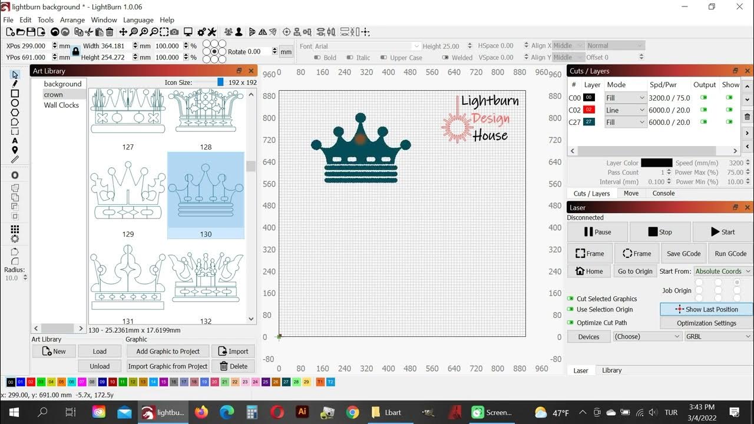Click the Redo toolbar icon

(65, 32)
